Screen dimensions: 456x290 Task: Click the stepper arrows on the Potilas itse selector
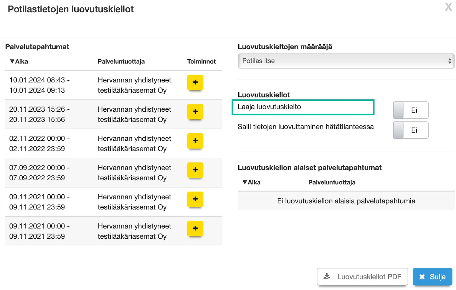[450, 61]
